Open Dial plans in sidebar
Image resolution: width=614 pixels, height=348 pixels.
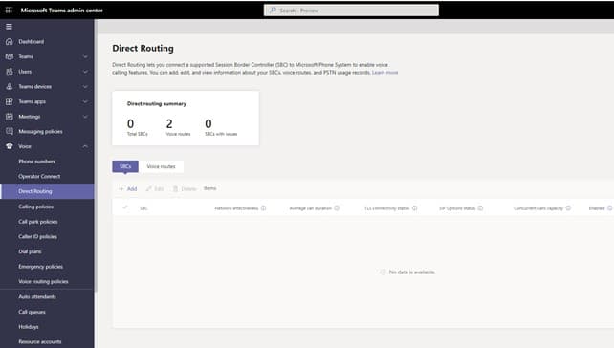pyautogui.click(x=30, y=251)
